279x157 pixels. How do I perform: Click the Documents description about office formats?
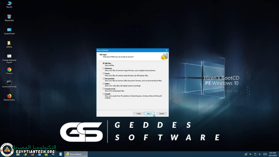(134, 81)
